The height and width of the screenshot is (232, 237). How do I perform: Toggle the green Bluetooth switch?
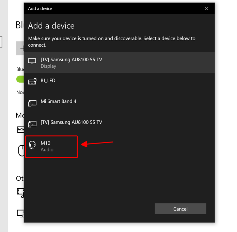pos(20,79)
